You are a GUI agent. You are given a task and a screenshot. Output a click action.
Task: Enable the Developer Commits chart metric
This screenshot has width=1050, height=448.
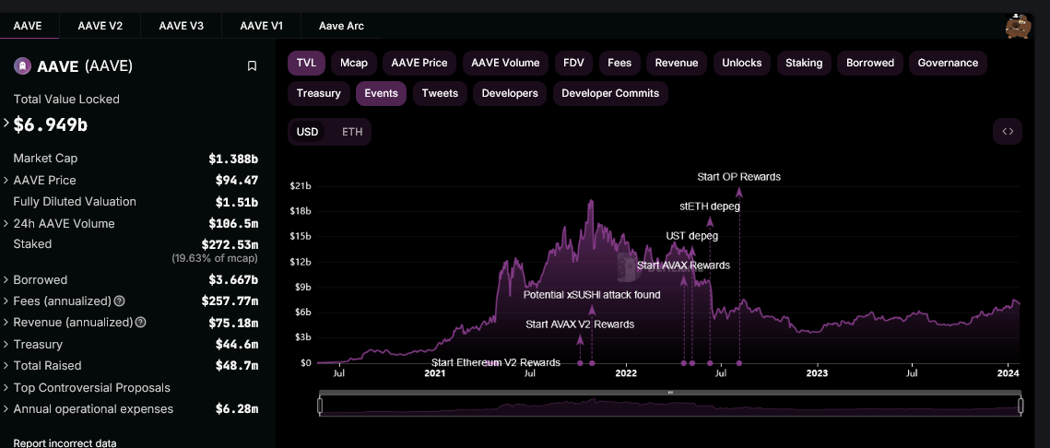coord(610,94)
